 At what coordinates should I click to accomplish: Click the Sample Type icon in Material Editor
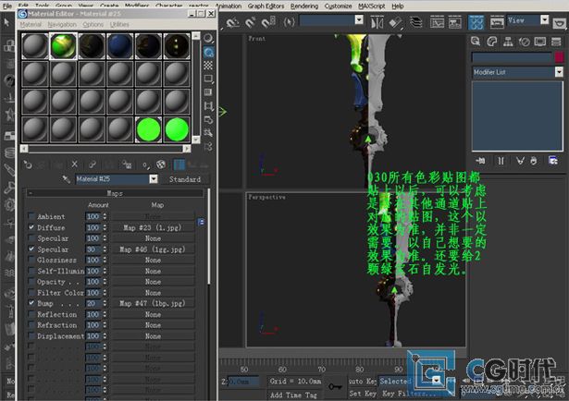[208, 39]
